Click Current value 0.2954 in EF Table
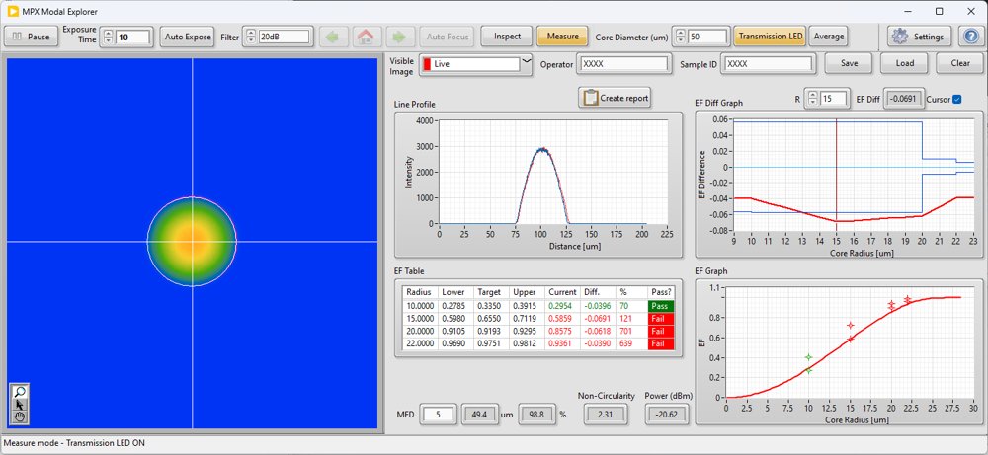This screenshot has height=455, width=988. (x=560, y=305)
